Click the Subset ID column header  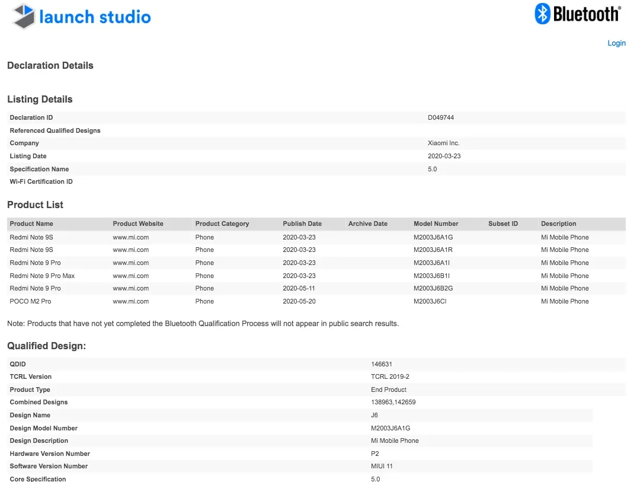503,224
